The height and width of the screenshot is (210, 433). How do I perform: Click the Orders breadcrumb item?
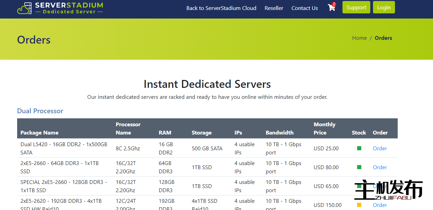(383, 38)
